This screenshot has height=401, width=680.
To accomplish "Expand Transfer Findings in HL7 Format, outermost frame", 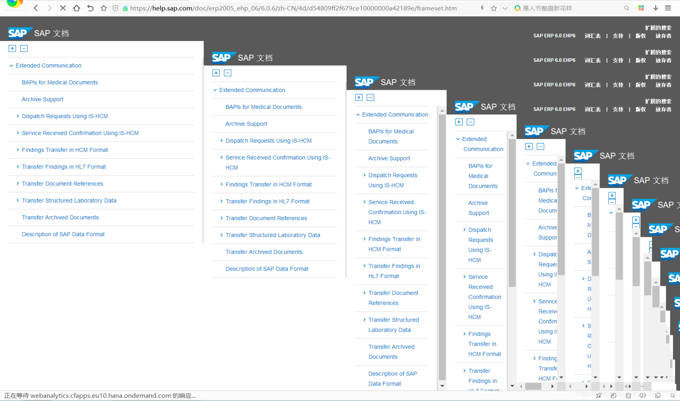I will (18, 166).
